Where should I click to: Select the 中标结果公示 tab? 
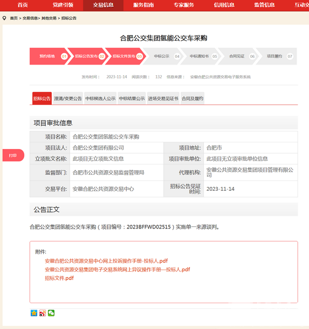point(132,98)
